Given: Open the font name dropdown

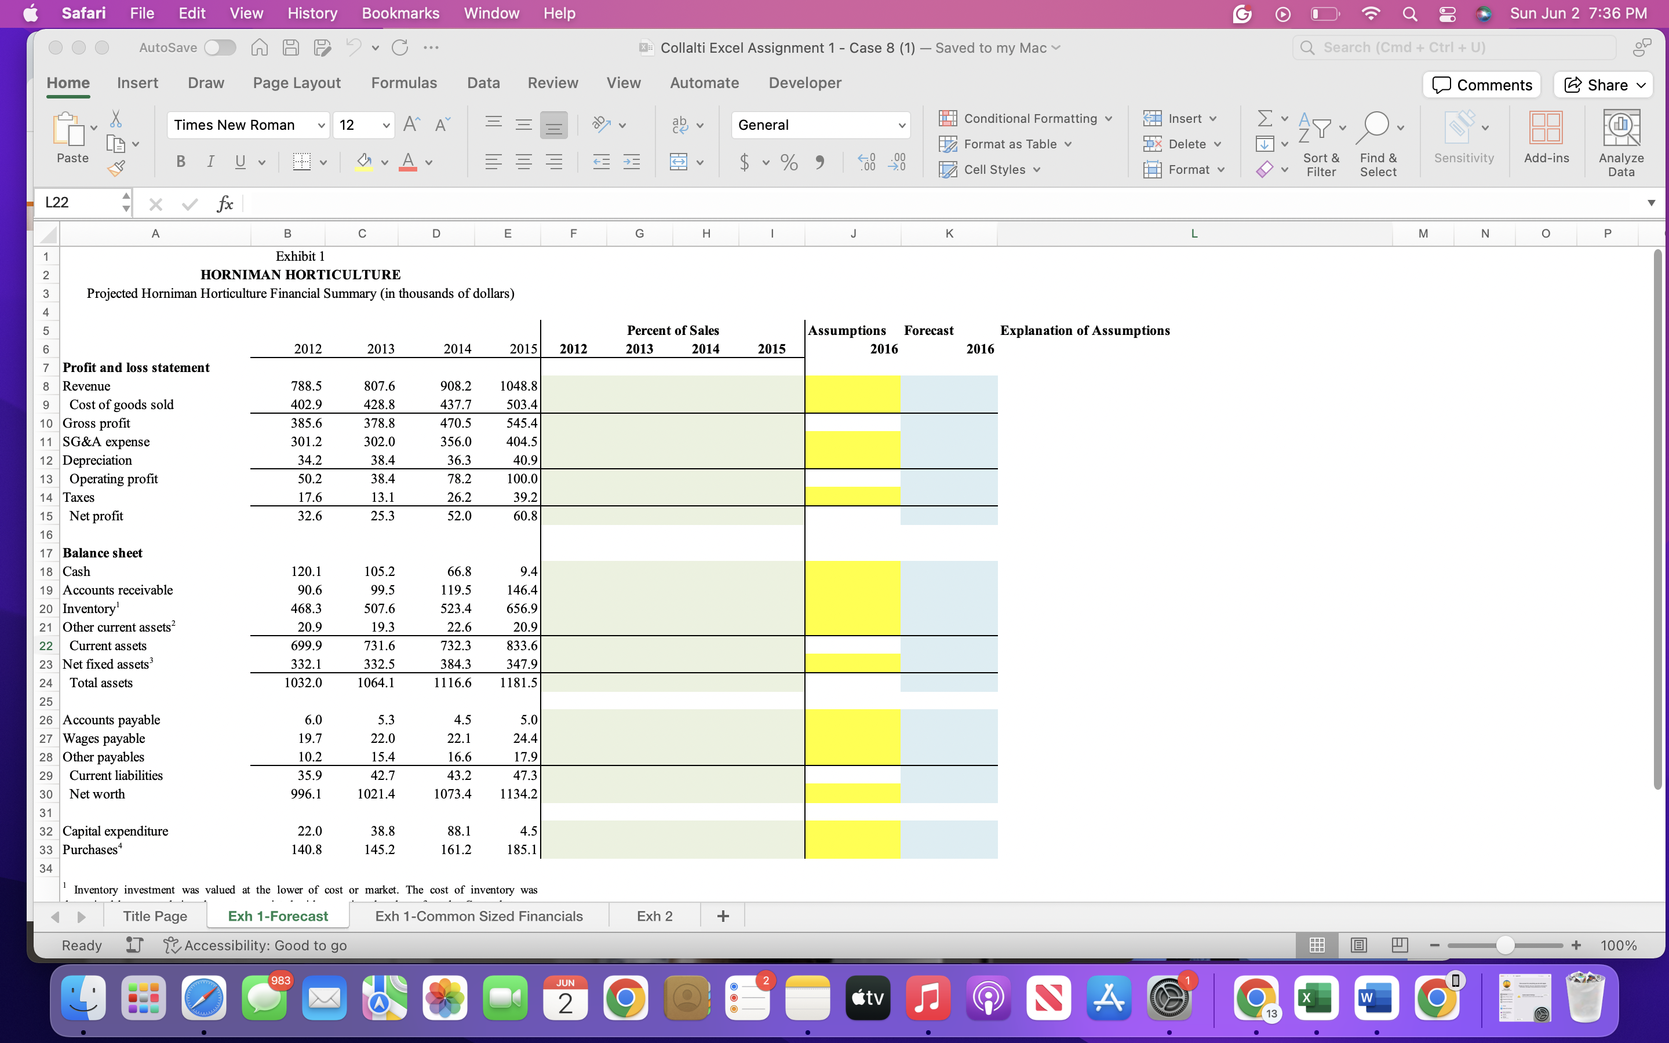Looking at the screenshot, I should pyautogui.click(x=322, y=125).
